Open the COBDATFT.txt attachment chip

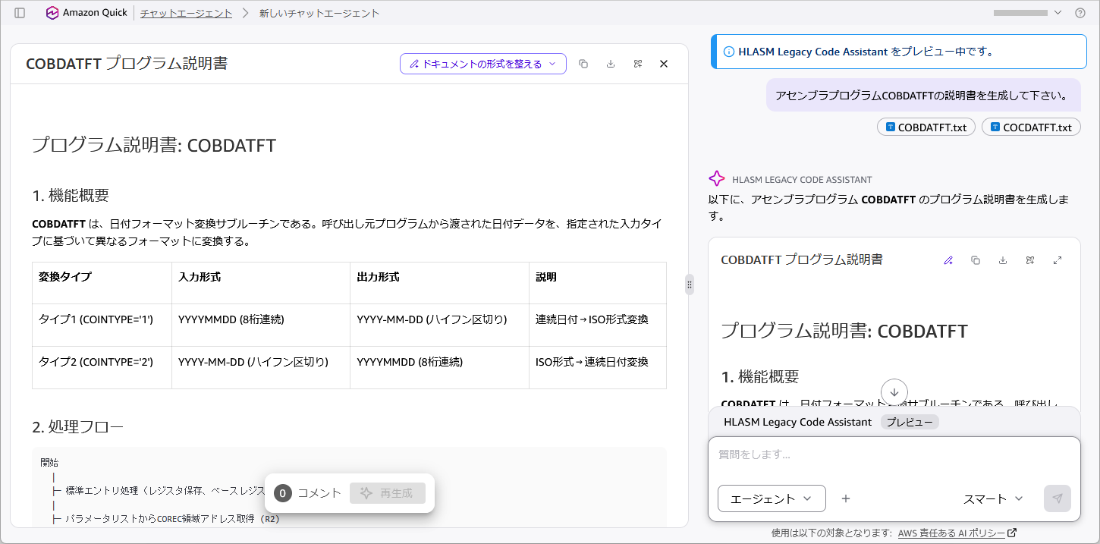tap(926, 127)
